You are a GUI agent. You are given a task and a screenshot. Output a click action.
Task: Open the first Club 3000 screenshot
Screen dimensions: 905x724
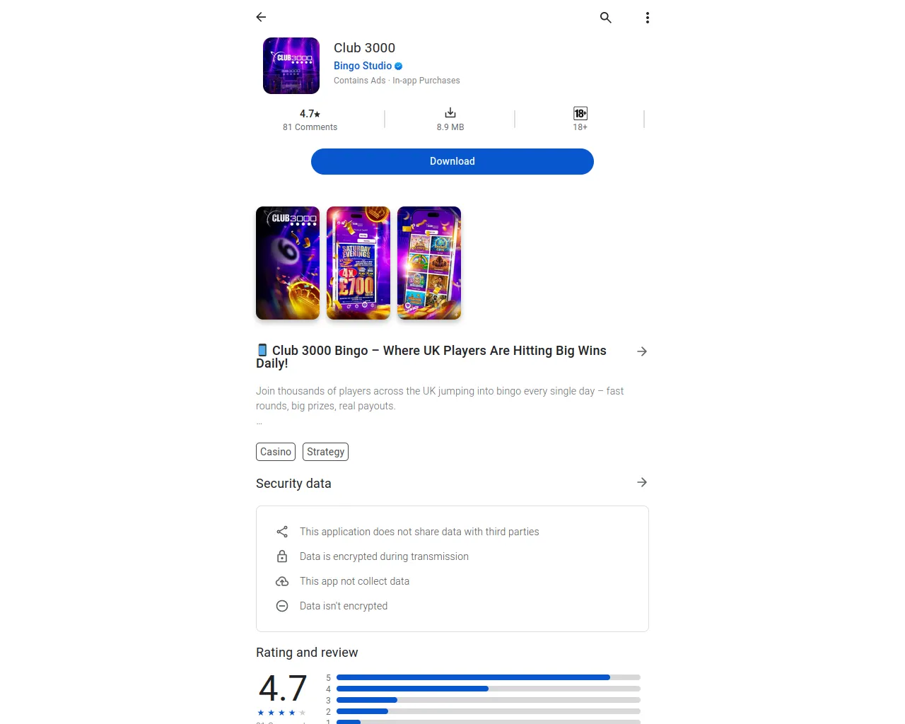pyautogui.click(x=288, y=263)
